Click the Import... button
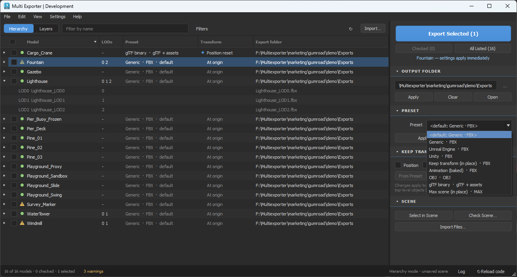Viewport: 517px width, 277px height. tap(373, 28)
